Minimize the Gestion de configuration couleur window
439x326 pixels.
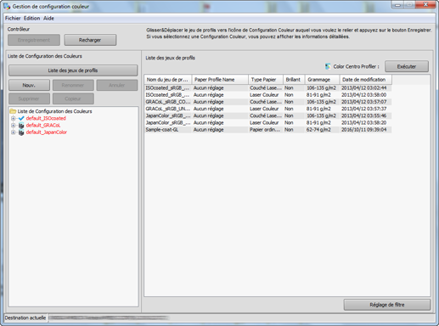point(398,5)
